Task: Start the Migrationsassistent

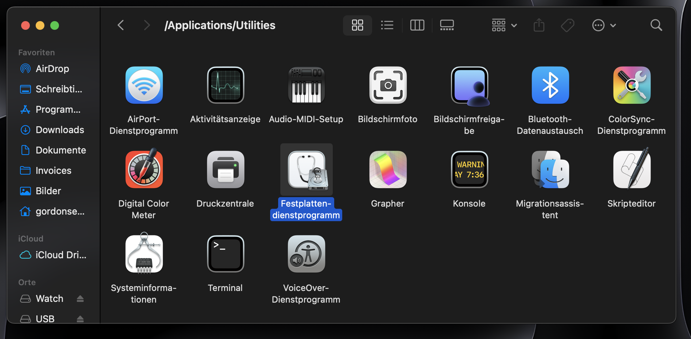Action: coord(550,169)
